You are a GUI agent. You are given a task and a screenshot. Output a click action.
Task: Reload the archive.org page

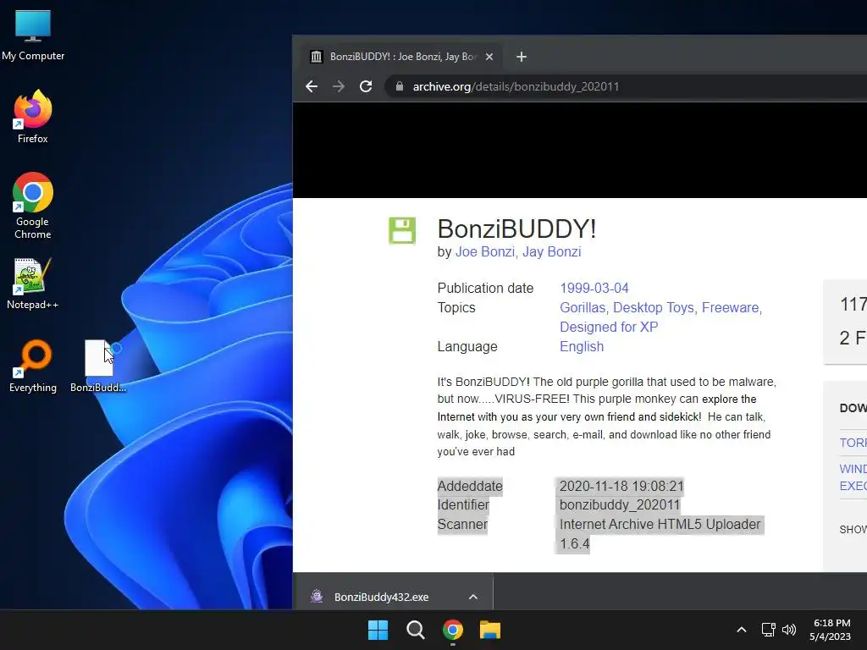tap(366, 86)
